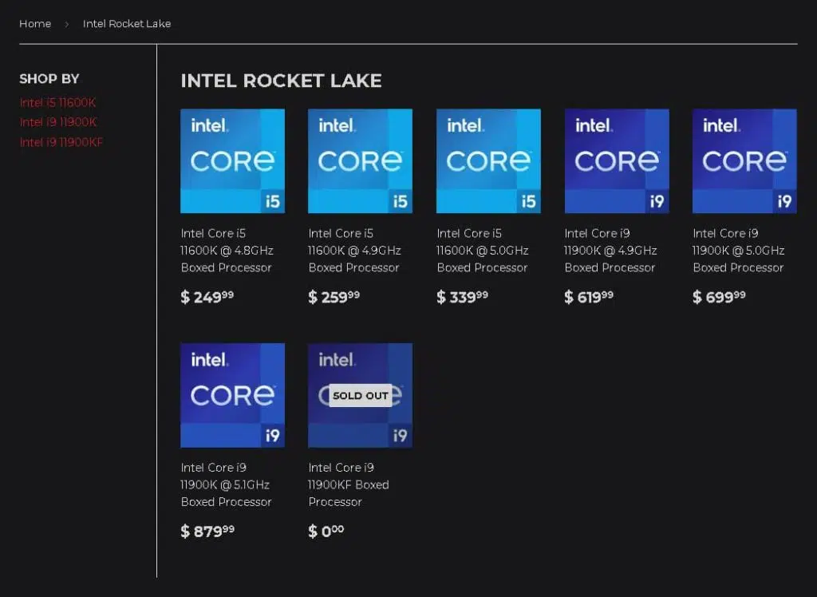Screen dimensions: 817x597
Task: Open the i9 11900K @ 5.0GHz product image
Action: pyautogui.click(x=744, y=161)
